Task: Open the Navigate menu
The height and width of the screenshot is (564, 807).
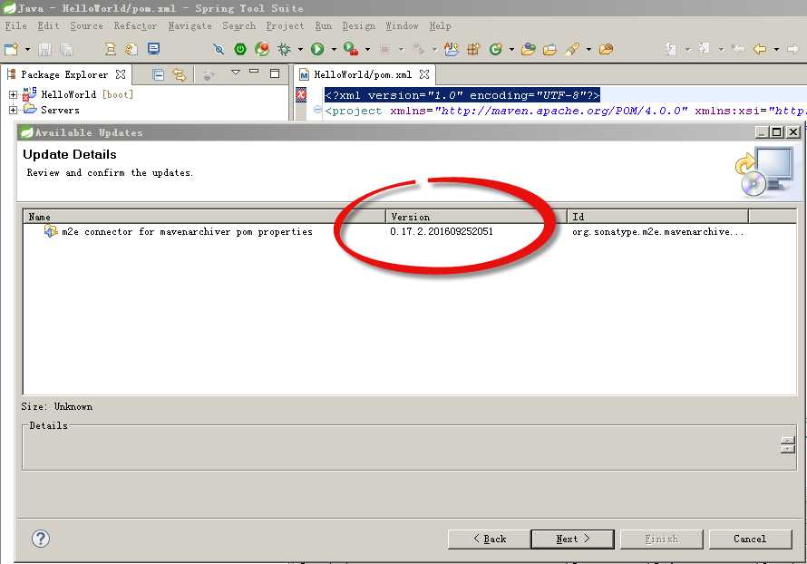Action: pyautogui.click(x=190, y=25)
